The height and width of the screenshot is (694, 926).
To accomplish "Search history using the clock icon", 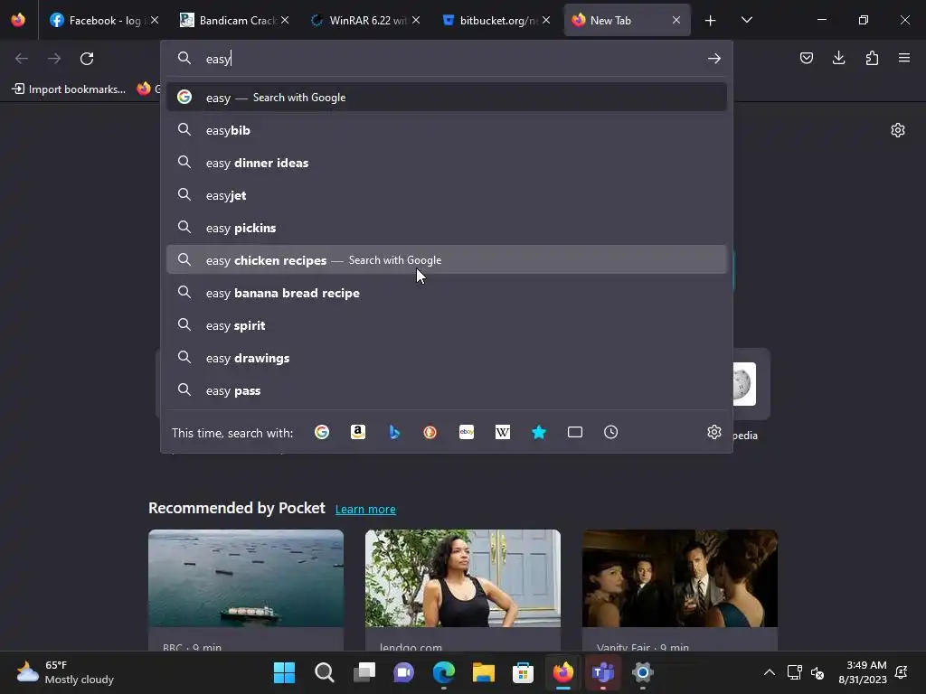I will [610, 433].
